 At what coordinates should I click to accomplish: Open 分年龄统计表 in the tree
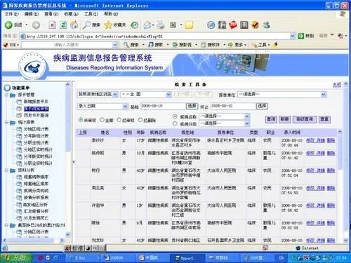36,136
